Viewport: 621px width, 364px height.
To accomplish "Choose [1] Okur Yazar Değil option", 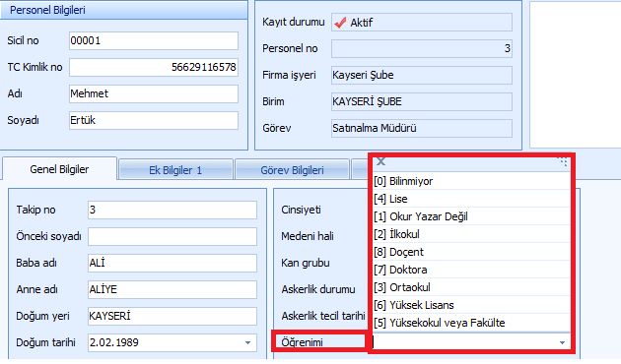I will 471,216.
